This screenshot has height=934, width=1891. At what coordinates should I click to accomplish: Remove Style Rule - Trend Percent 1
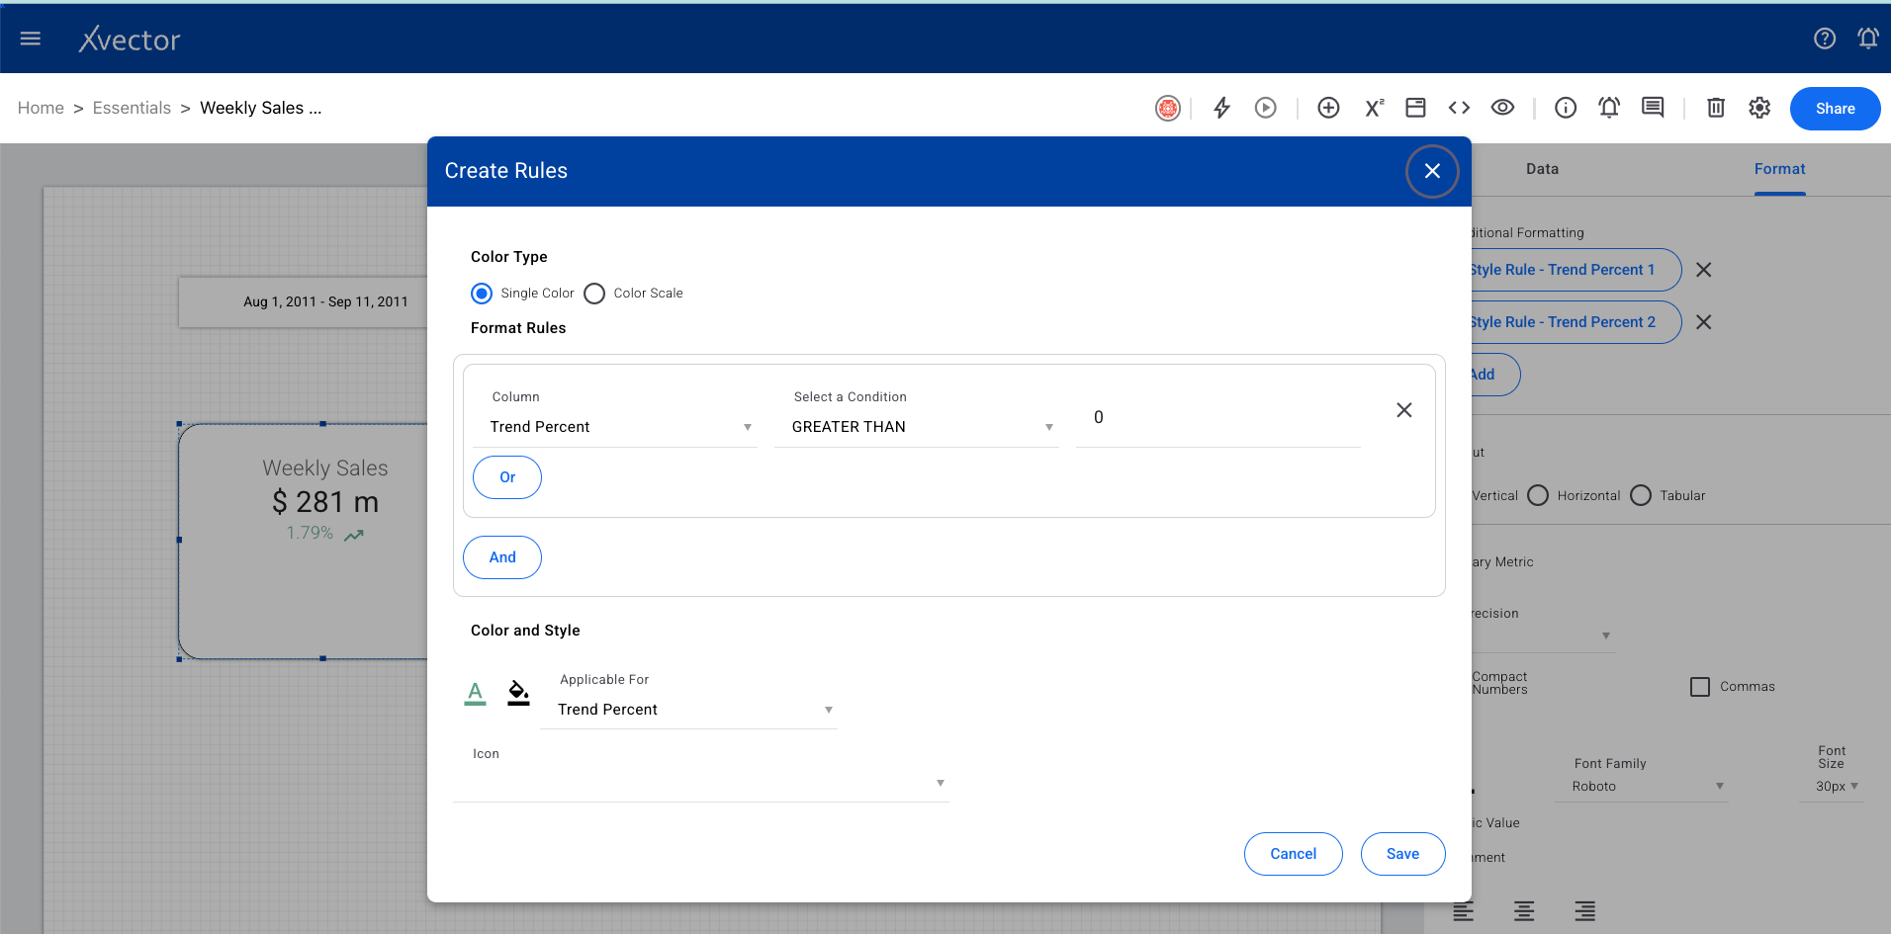(x=1704, y=270)
